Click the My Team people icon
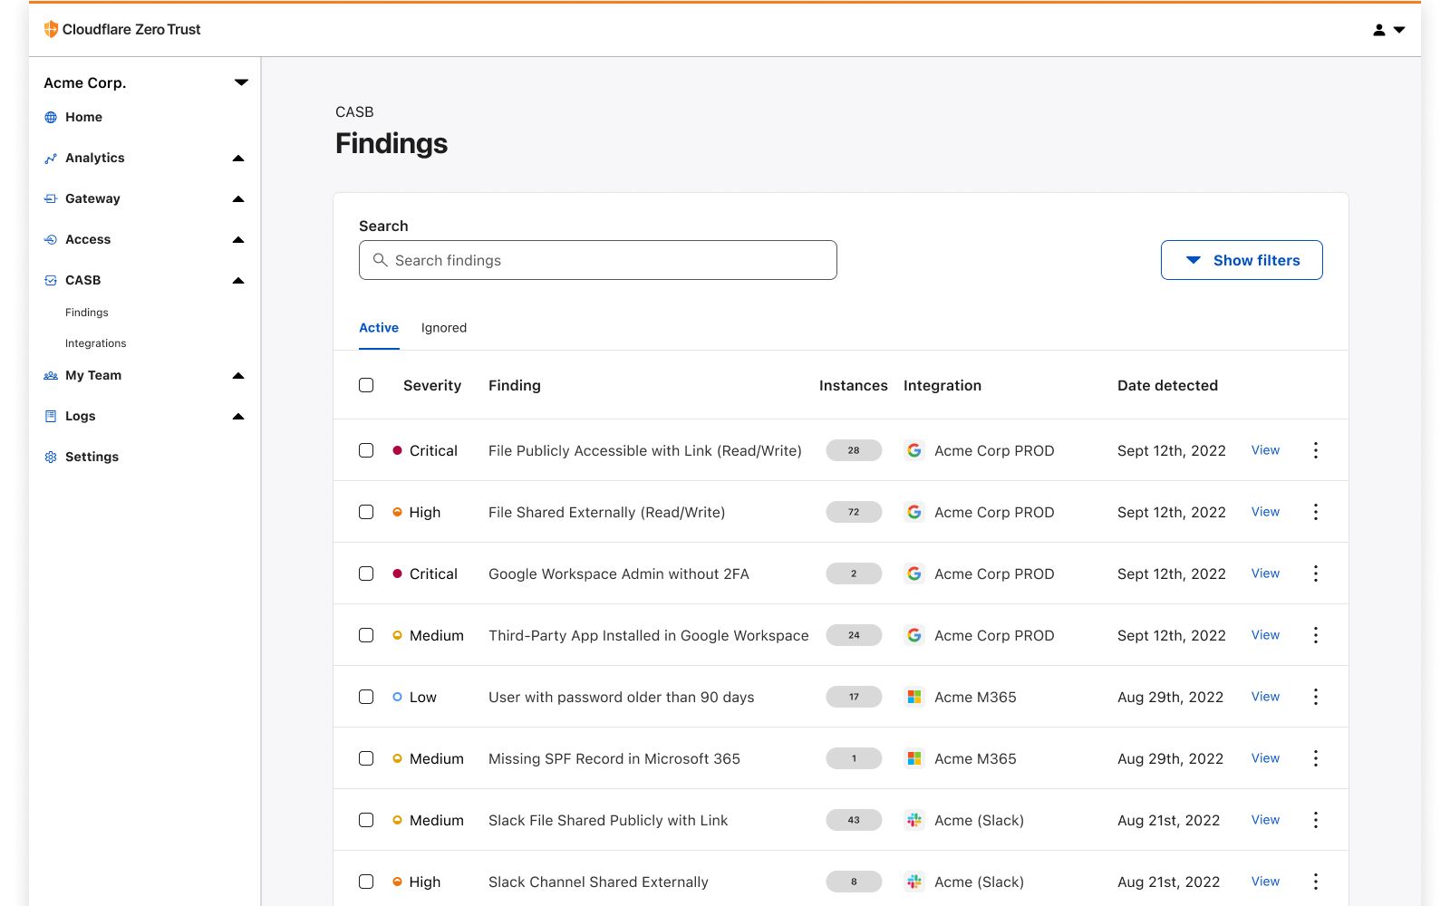 click(51, 375)
